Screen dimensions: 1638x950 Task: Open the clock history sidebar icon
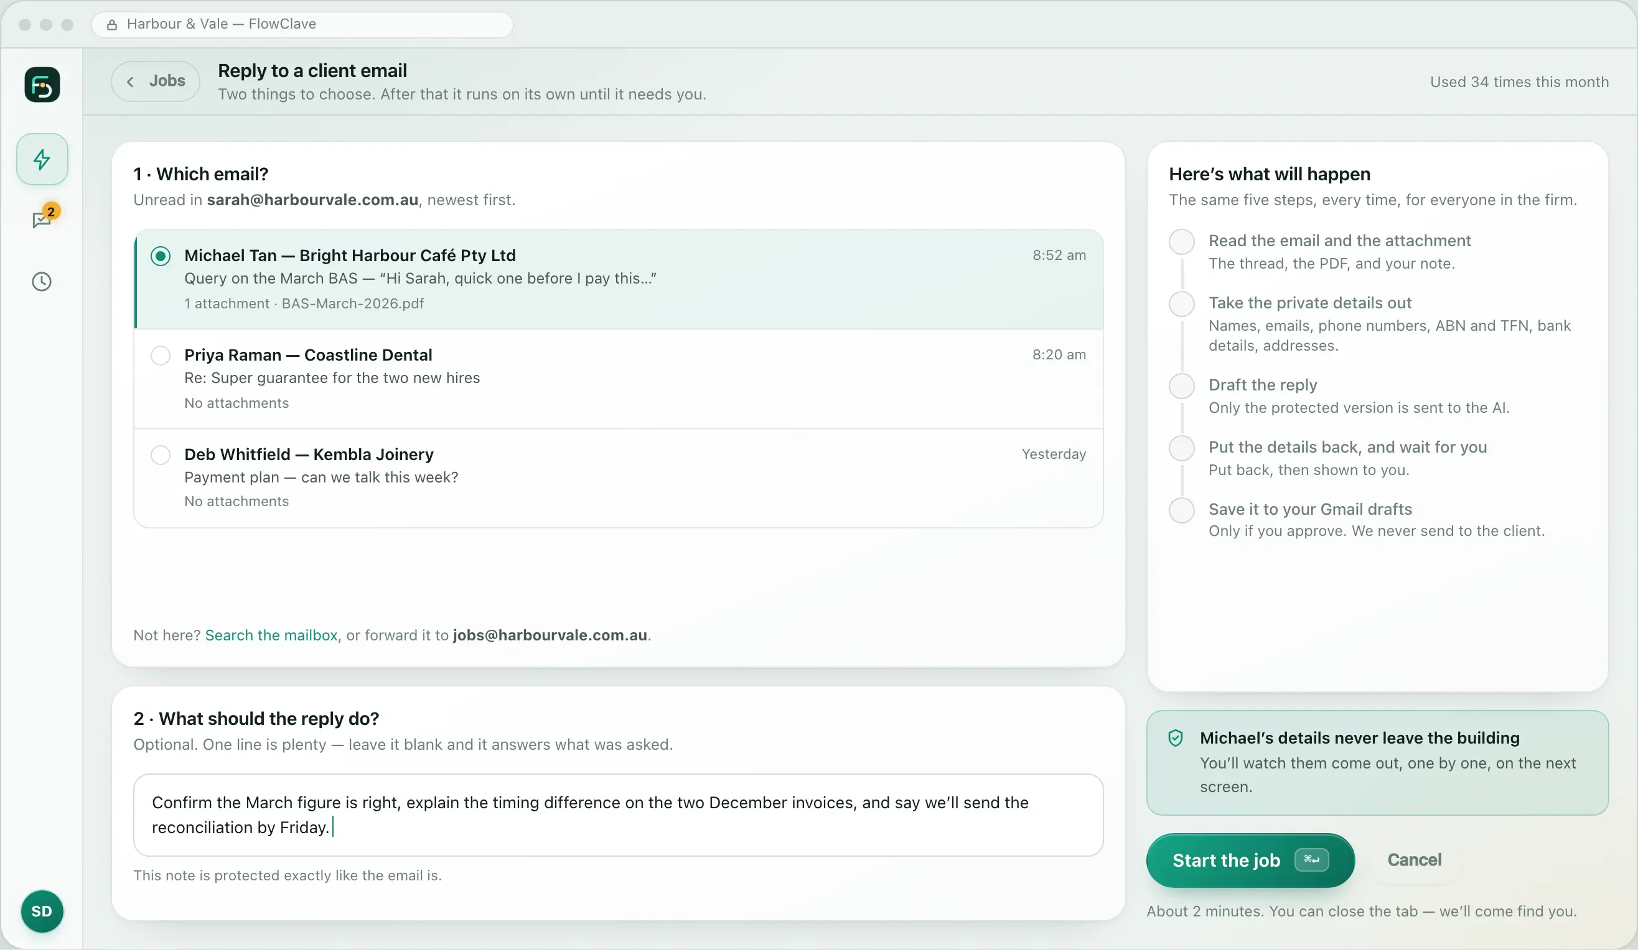tap(42, 281)
